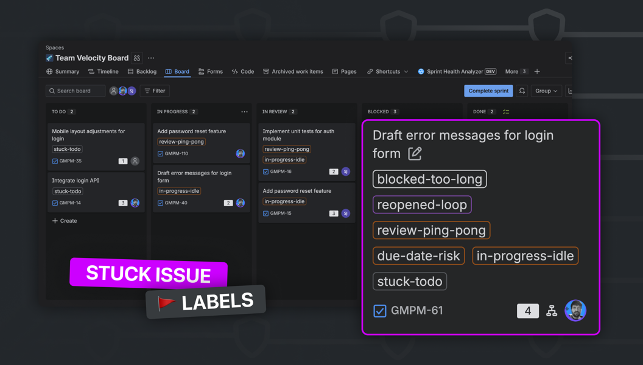Click the reopened-loop purple label
Viewport: 643px width, 365px height.
pyautogui.click(x=422, y=205)
